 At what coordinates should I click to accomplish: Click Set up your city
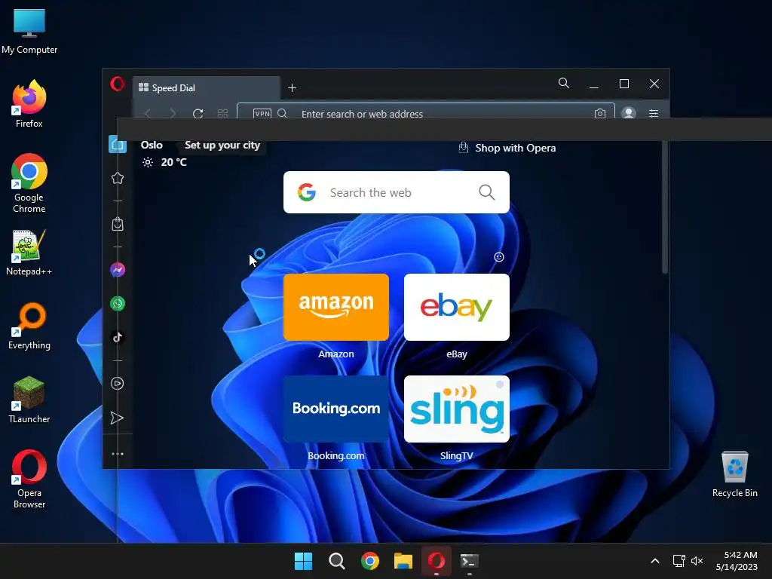pos(222,146)
